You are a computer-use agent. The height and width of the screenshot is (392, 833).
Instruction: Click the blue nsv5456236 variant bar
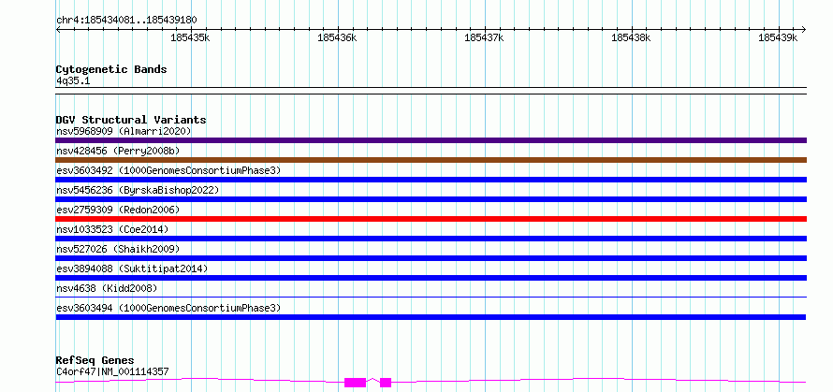click(431, 199)
